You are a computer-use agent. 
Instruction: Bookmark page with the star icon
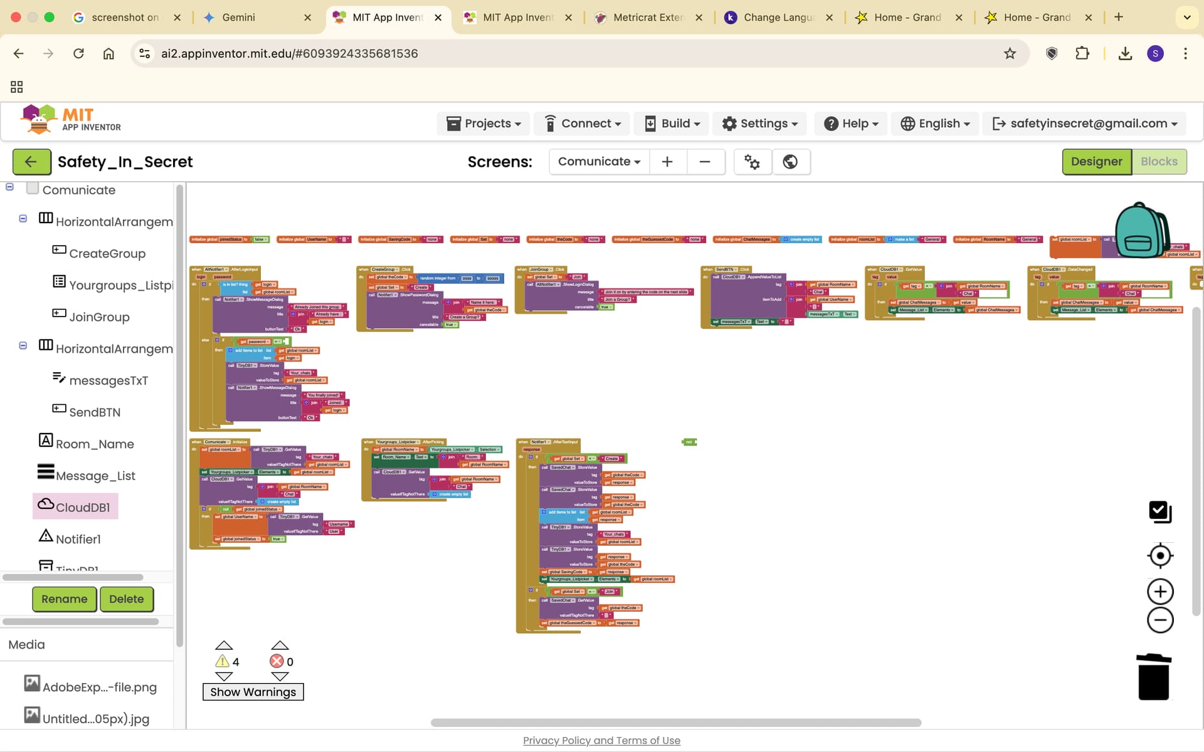1010,54
